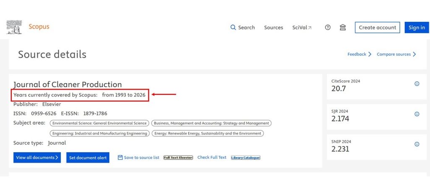
Task: Click the Save to source list icon
Action: tap(120, 157)
